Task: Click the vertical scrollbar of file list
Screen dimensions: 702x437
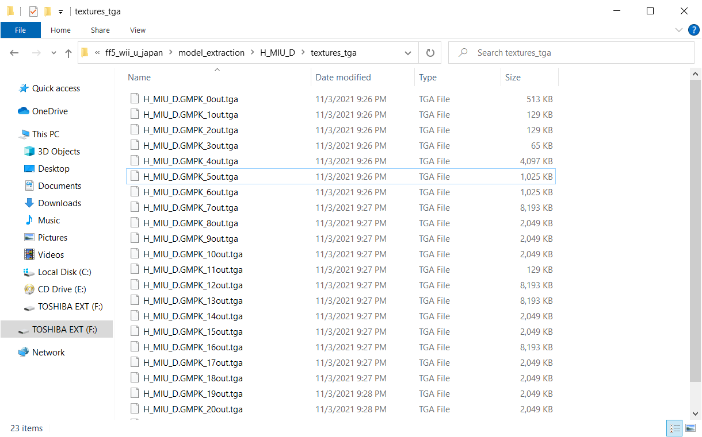Action: click(696, 231)
